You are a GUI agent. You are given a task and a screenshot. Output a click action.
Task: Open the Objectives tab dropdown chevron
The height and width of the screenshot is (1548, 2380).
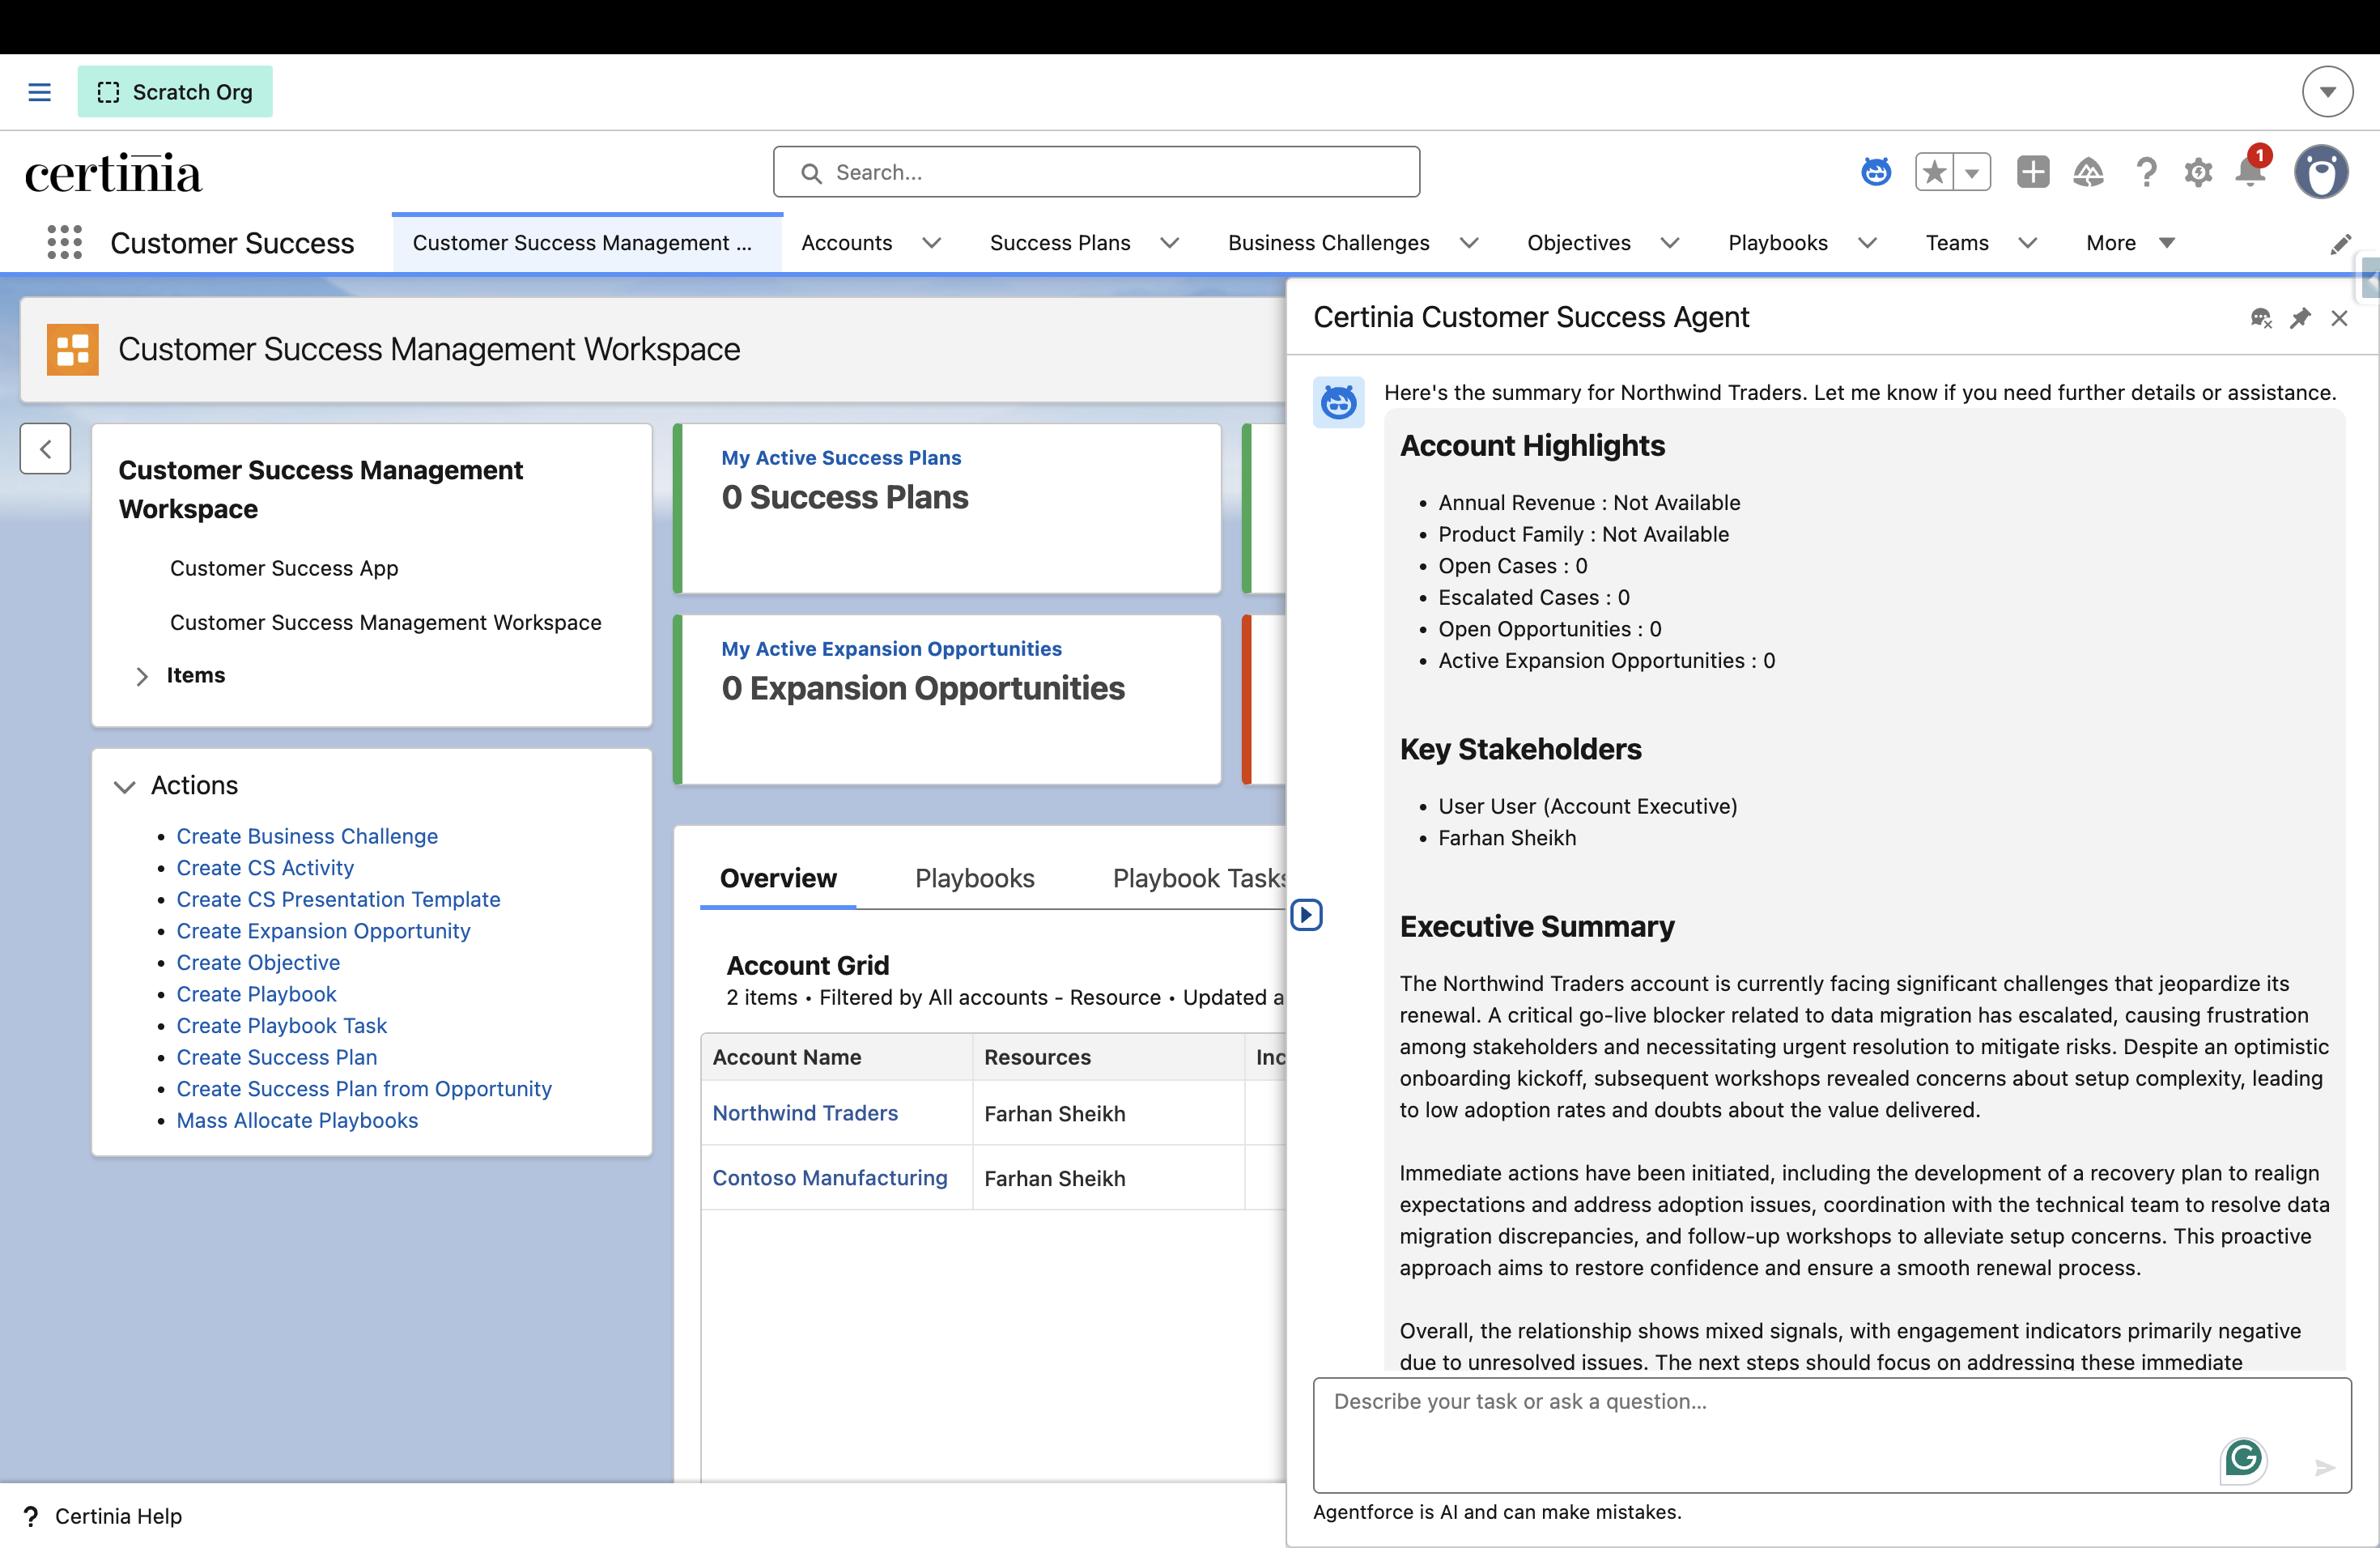pyautogui.click(x=1669, y=243)
